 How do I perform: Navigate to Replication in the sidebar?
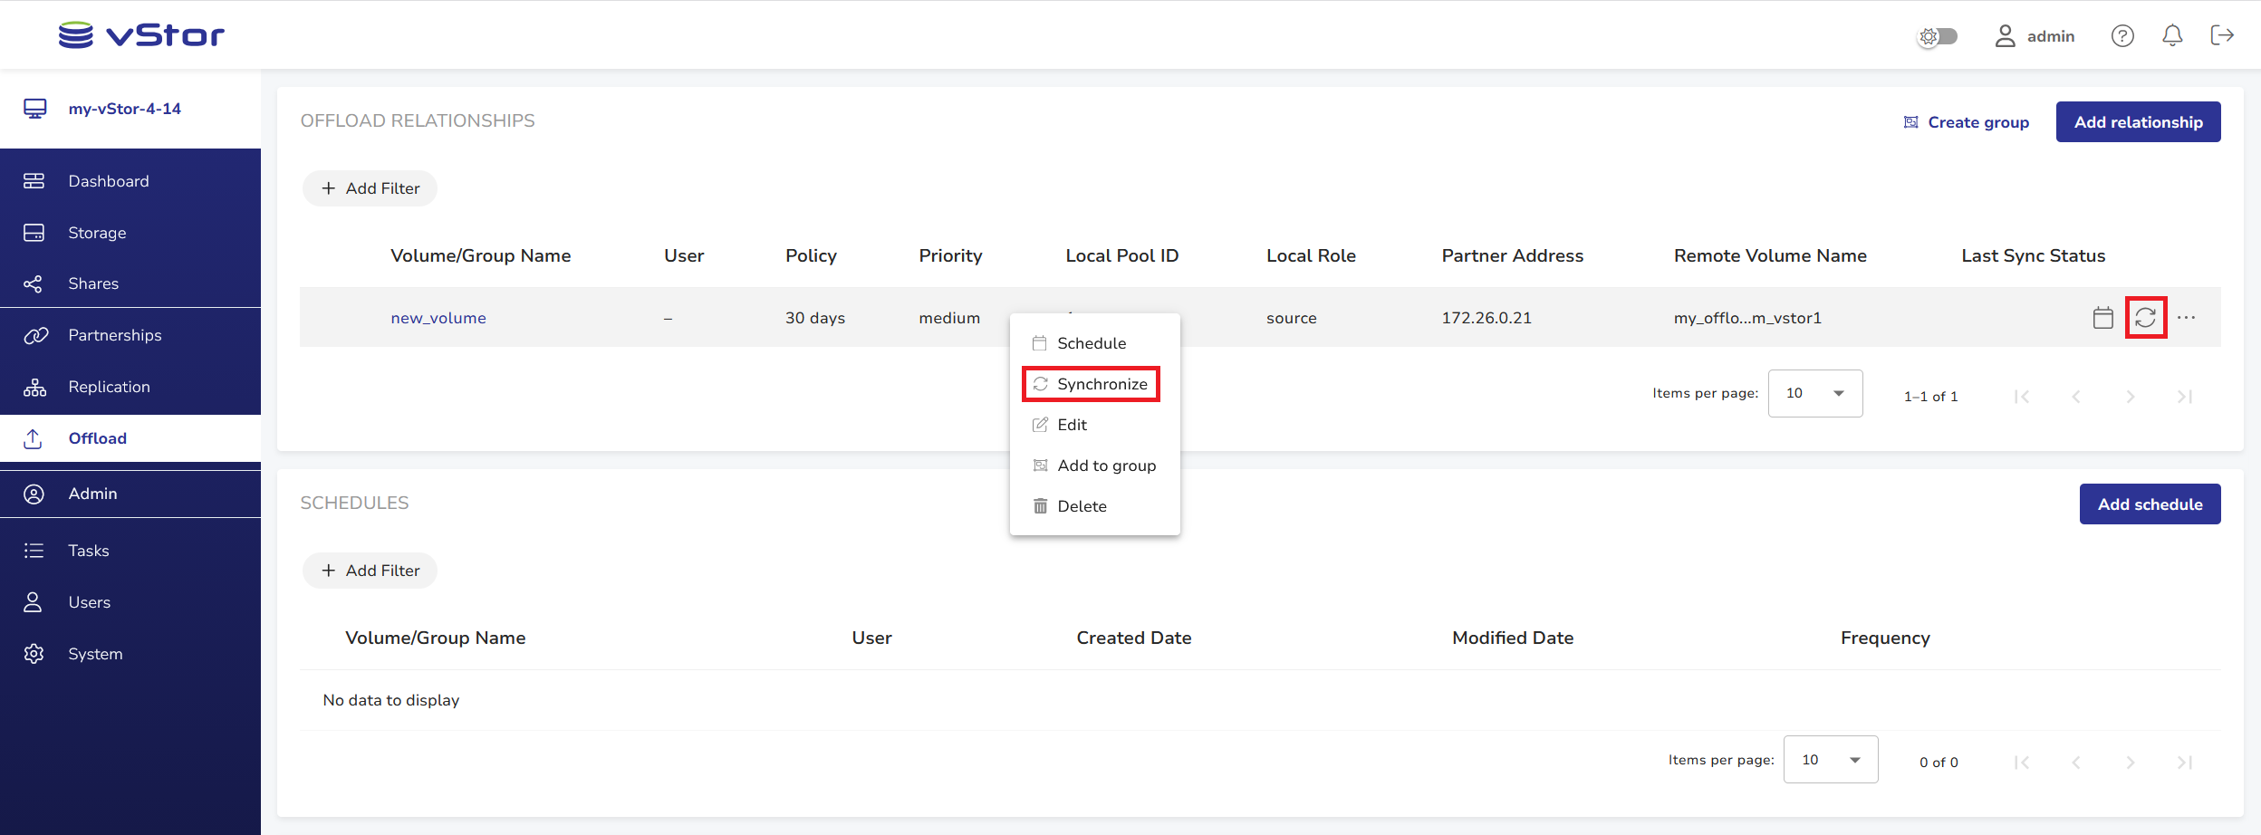point(109,387)
